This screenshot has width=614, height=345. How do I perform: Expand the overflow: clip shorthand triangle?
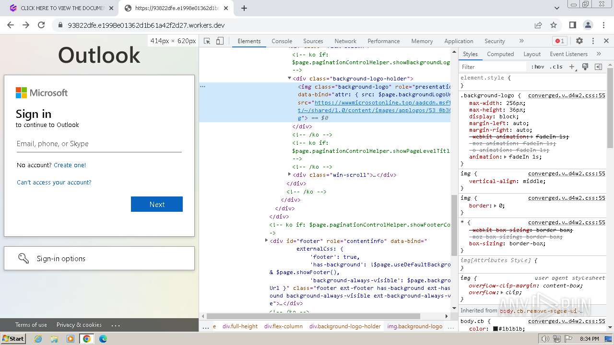(502, 292)
